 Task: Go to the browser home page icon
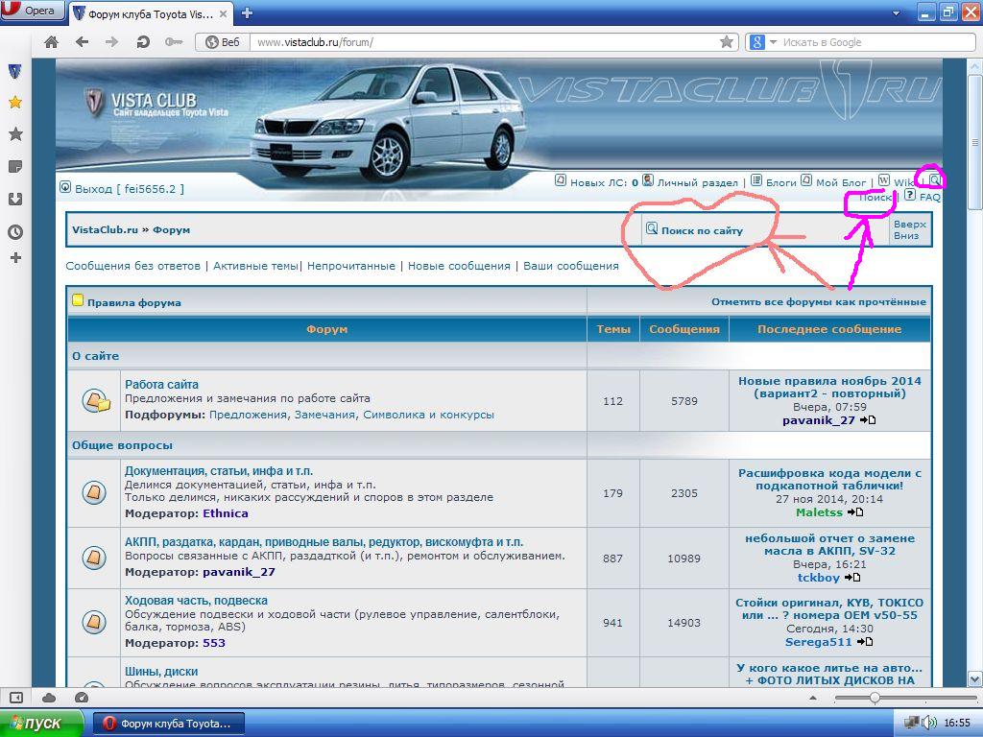click(x=52, y=42)
